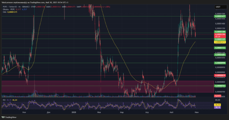Click the 0,00000950 price scale value
229x120 pixels.
(x=220, y=67)
